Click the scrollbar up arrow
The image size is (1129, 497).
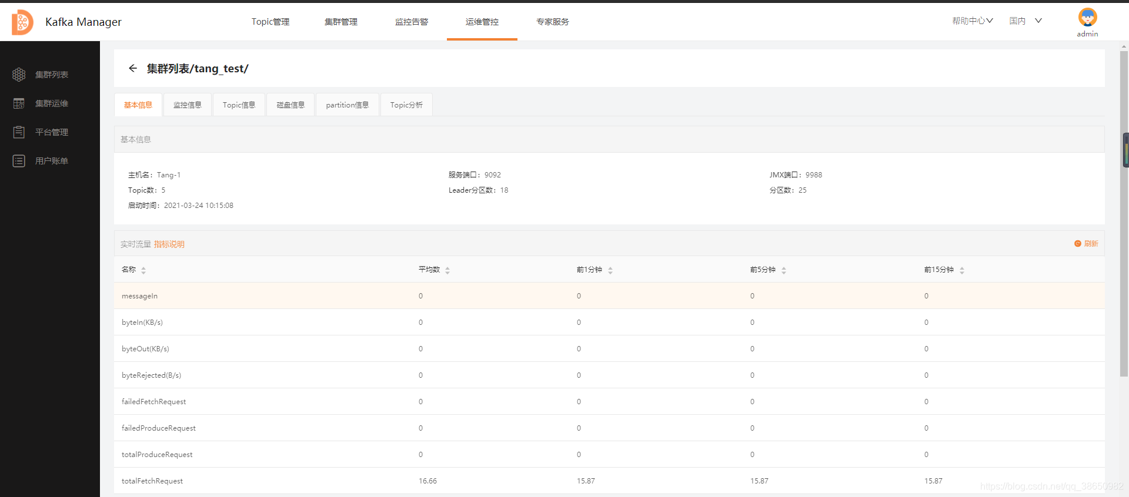coord(1124,46)
